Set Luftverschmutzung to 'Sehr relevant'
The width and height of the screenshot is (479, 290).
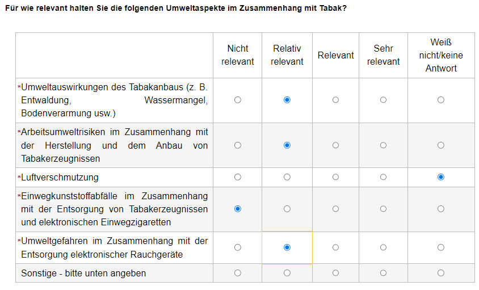pyautogui.click(x=384, y=177)
